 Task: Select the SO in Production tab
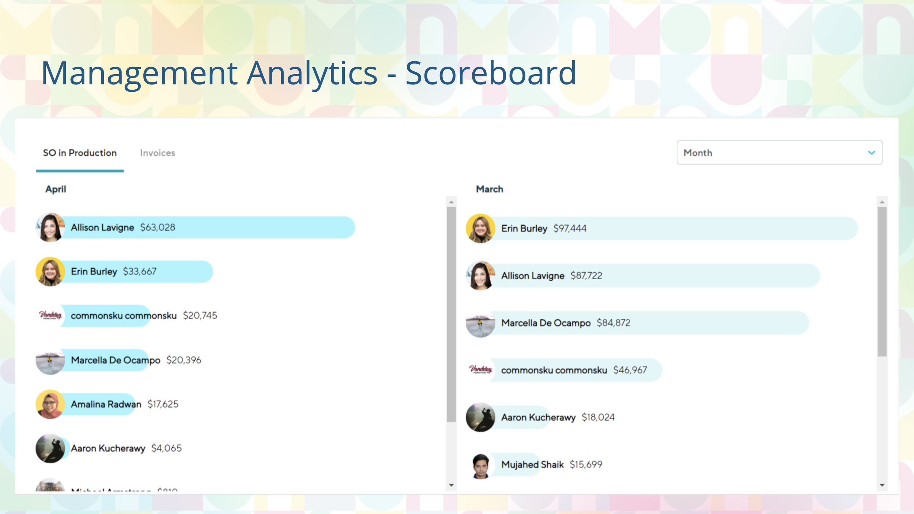pos(79,153)
